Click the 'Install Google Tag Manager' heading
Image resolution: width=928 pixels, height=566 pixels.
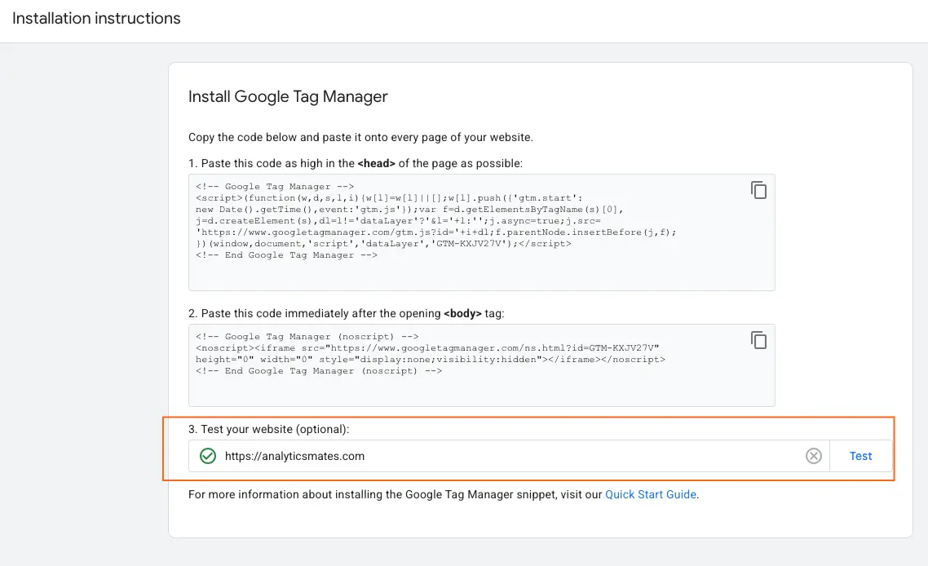[288, 96]
